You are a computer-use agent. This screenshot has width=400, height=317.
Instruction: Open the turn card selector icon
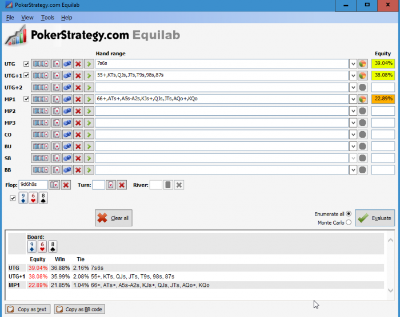click(x=111, y=185)
